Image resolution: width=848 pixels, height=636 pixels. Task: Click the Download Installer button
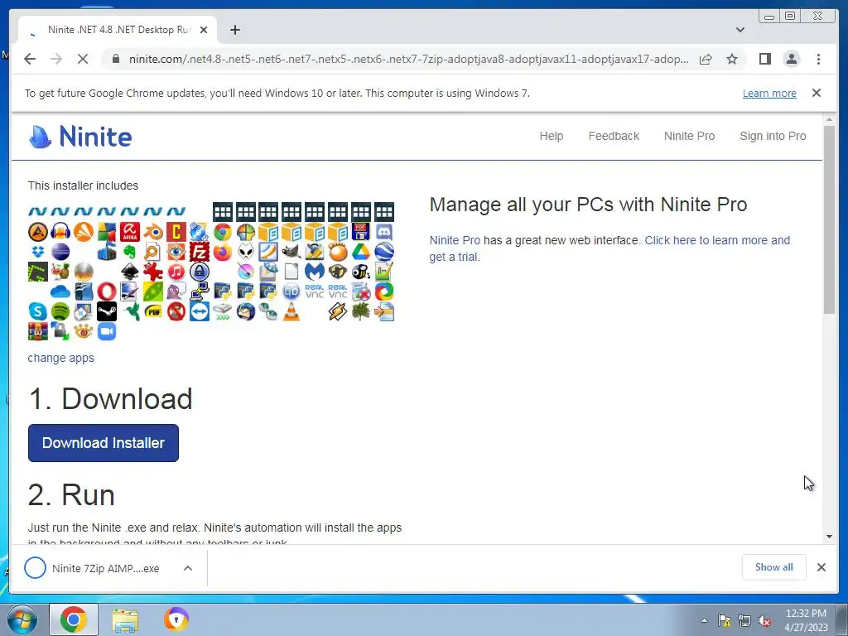click(104, 443)
